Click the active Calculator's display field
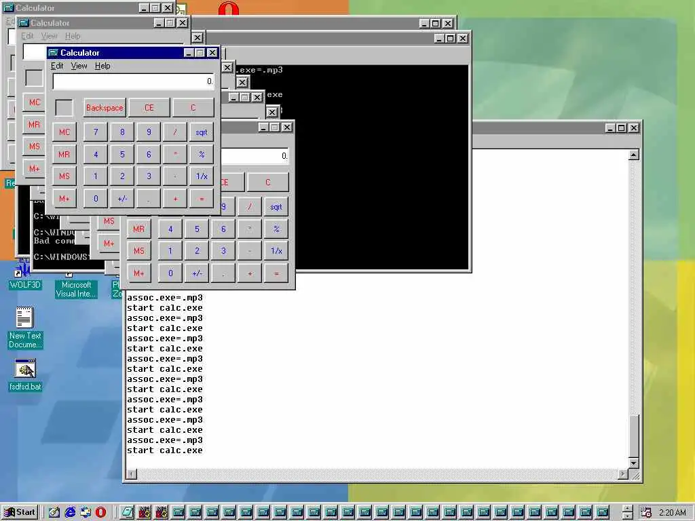Image resolution: width=695 pixels, height=521 pixels. point(134,81)
